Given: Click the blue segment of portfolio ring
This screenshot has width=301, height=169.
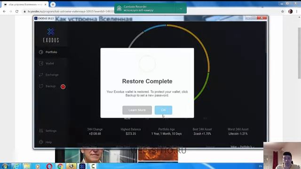Looking at the screenshot, I should [155, 27].
